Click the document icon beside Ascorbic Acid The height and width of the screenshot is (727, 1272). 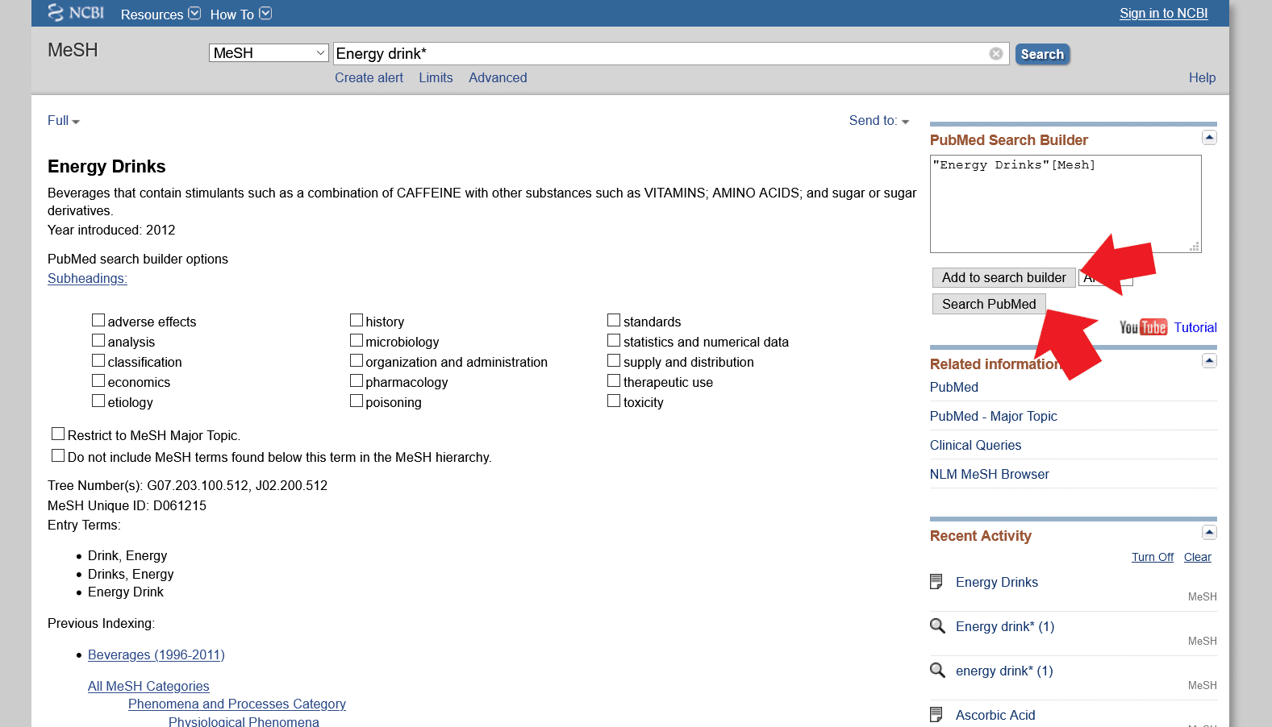click(936, 715)
